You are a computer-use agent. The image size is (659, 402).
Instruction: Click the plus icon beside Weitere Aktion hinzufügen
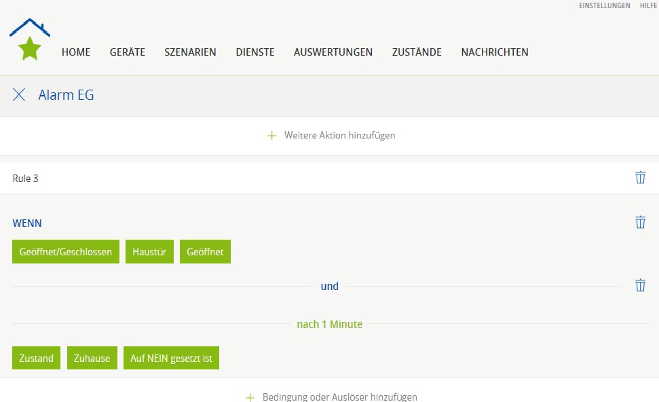pos(272,135)
